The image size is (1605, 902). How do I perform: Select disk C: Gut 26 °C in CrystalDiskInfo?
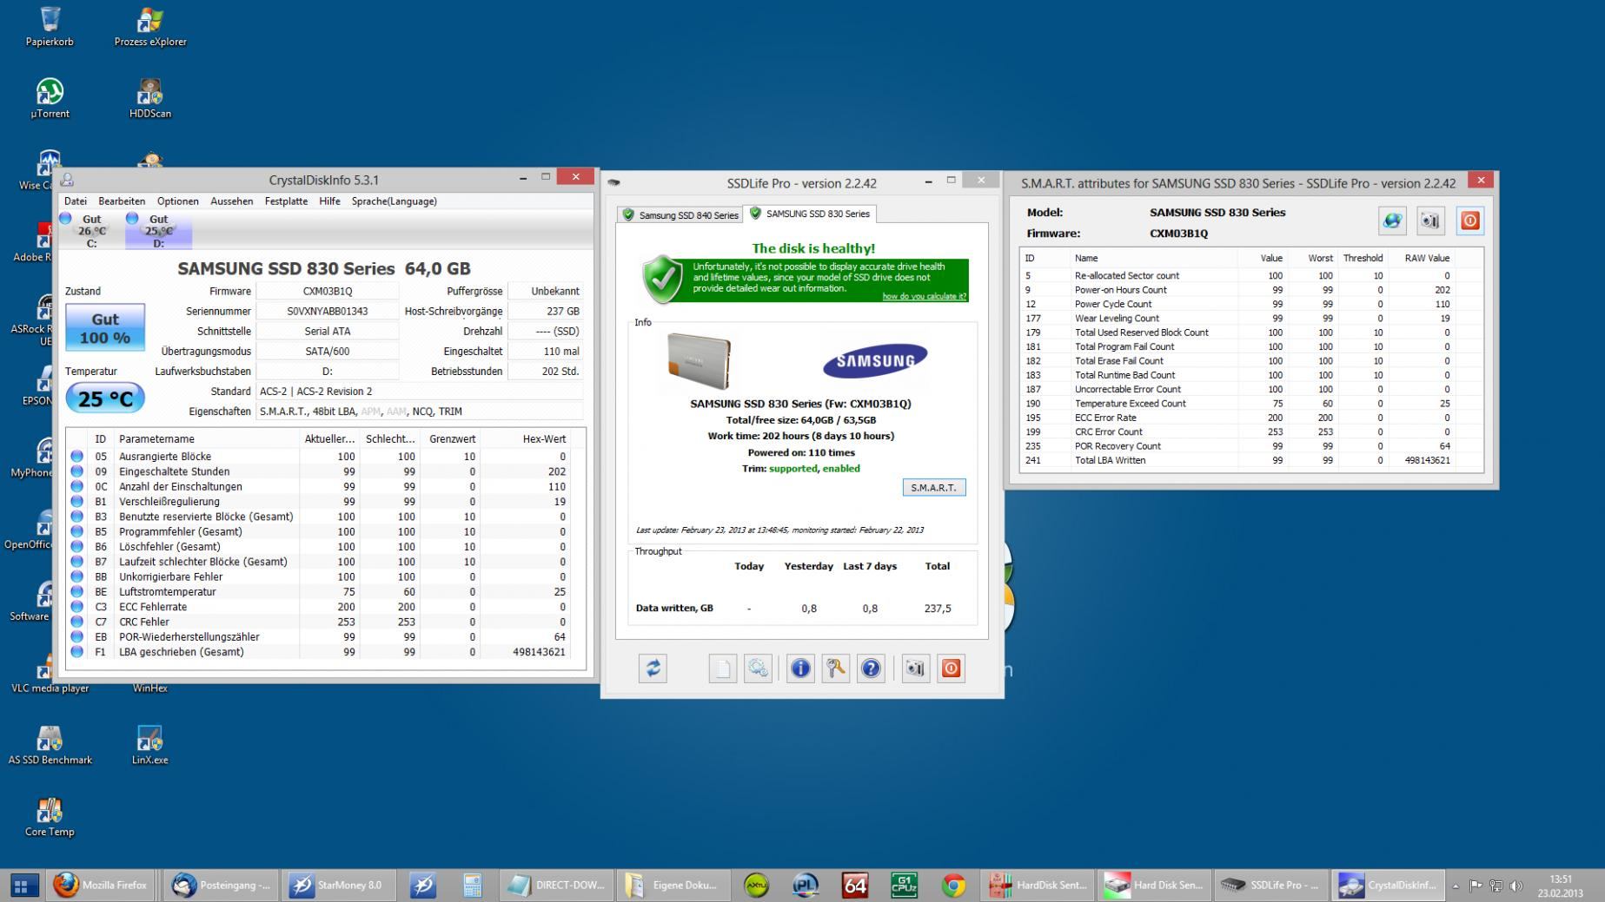coord(91,231)
